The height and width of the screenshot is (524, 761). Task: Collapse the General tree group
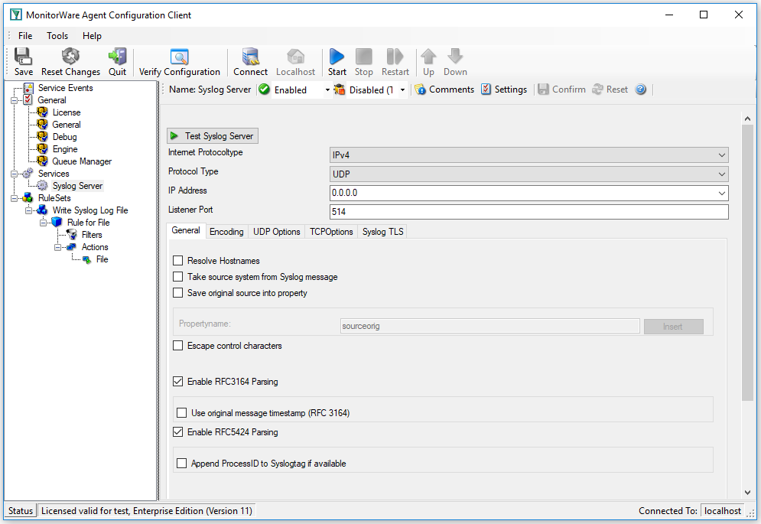click(14, 100)
